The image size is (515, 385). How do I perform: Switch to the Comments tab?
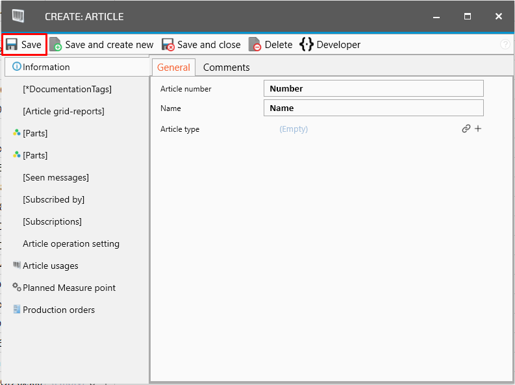226,68
